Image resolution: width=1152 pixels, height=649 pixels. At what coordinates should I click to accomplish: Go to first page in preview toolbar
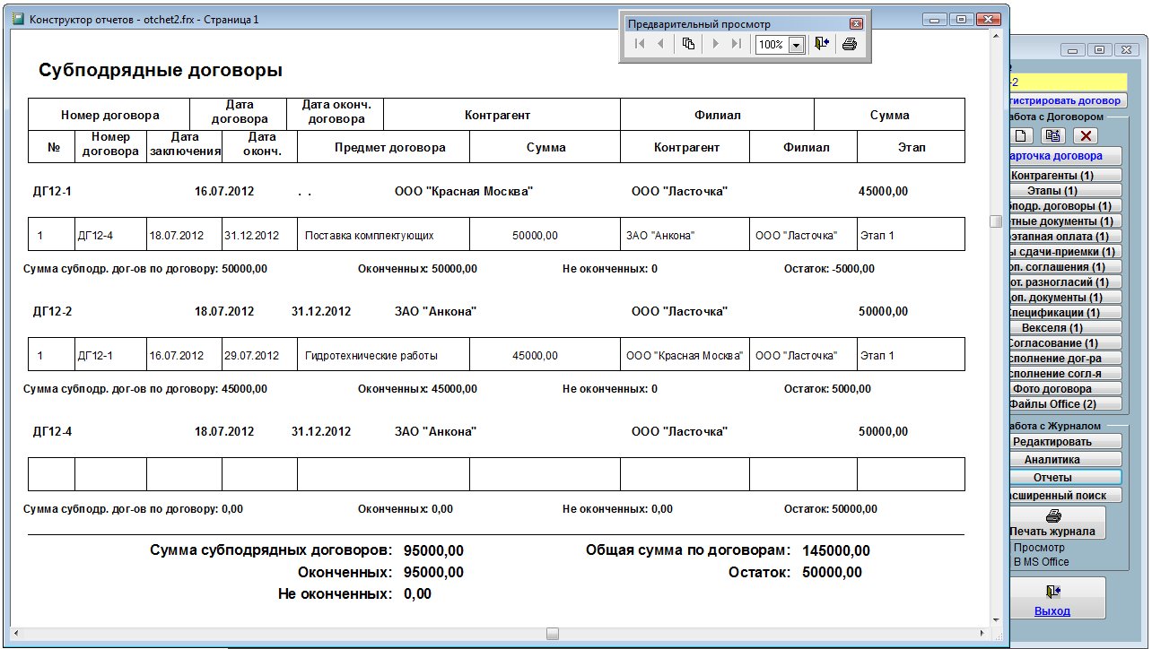click(x=639, y=44)
